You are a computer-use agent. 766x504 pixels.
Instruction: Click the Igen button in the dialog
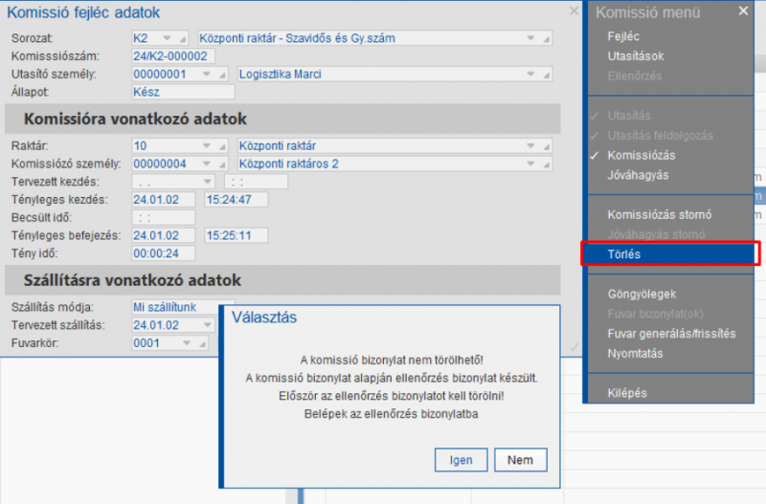coord(461,459)
